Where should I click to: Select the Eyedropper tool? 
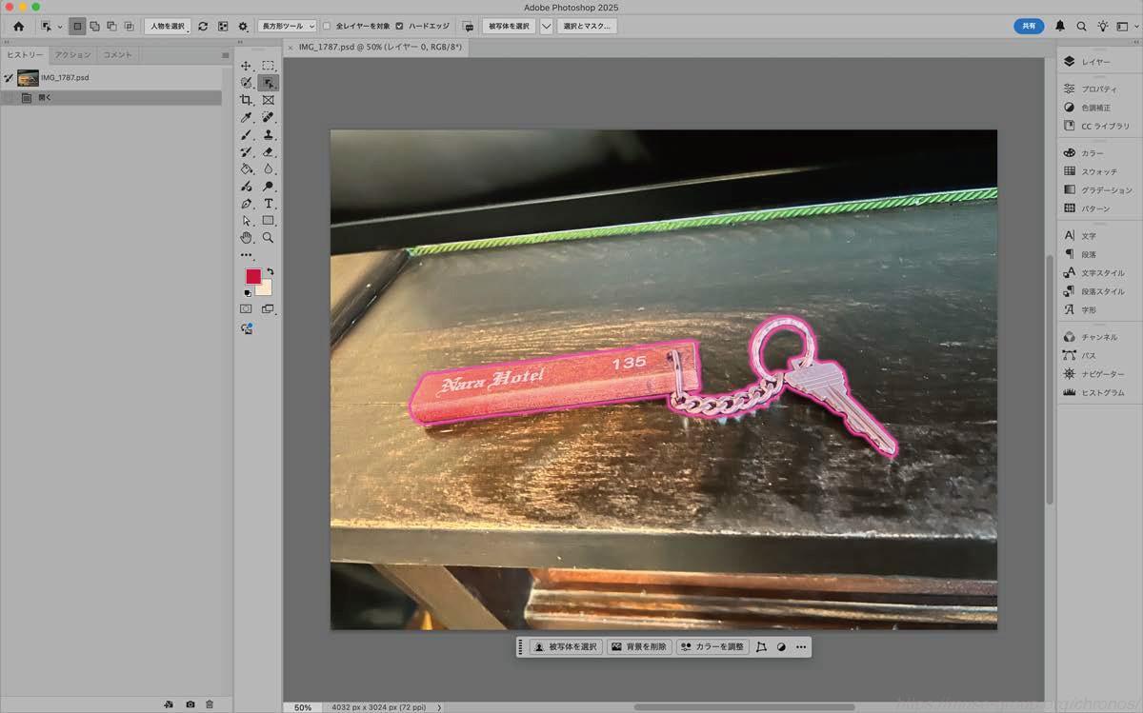coord(246,117)
